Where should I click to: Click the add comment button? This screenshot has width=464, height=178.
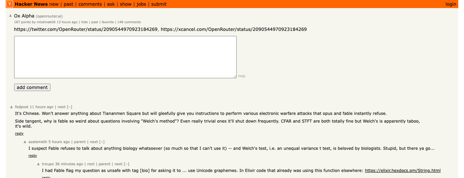click(x=32, y=87)
